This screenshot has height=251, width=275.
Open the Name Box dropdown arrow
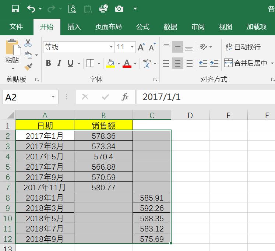[53, 97]
